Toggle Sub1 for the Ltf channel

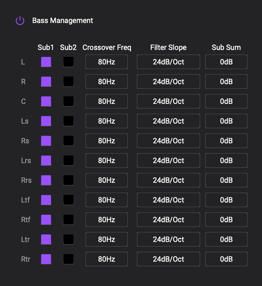(46, 200)
